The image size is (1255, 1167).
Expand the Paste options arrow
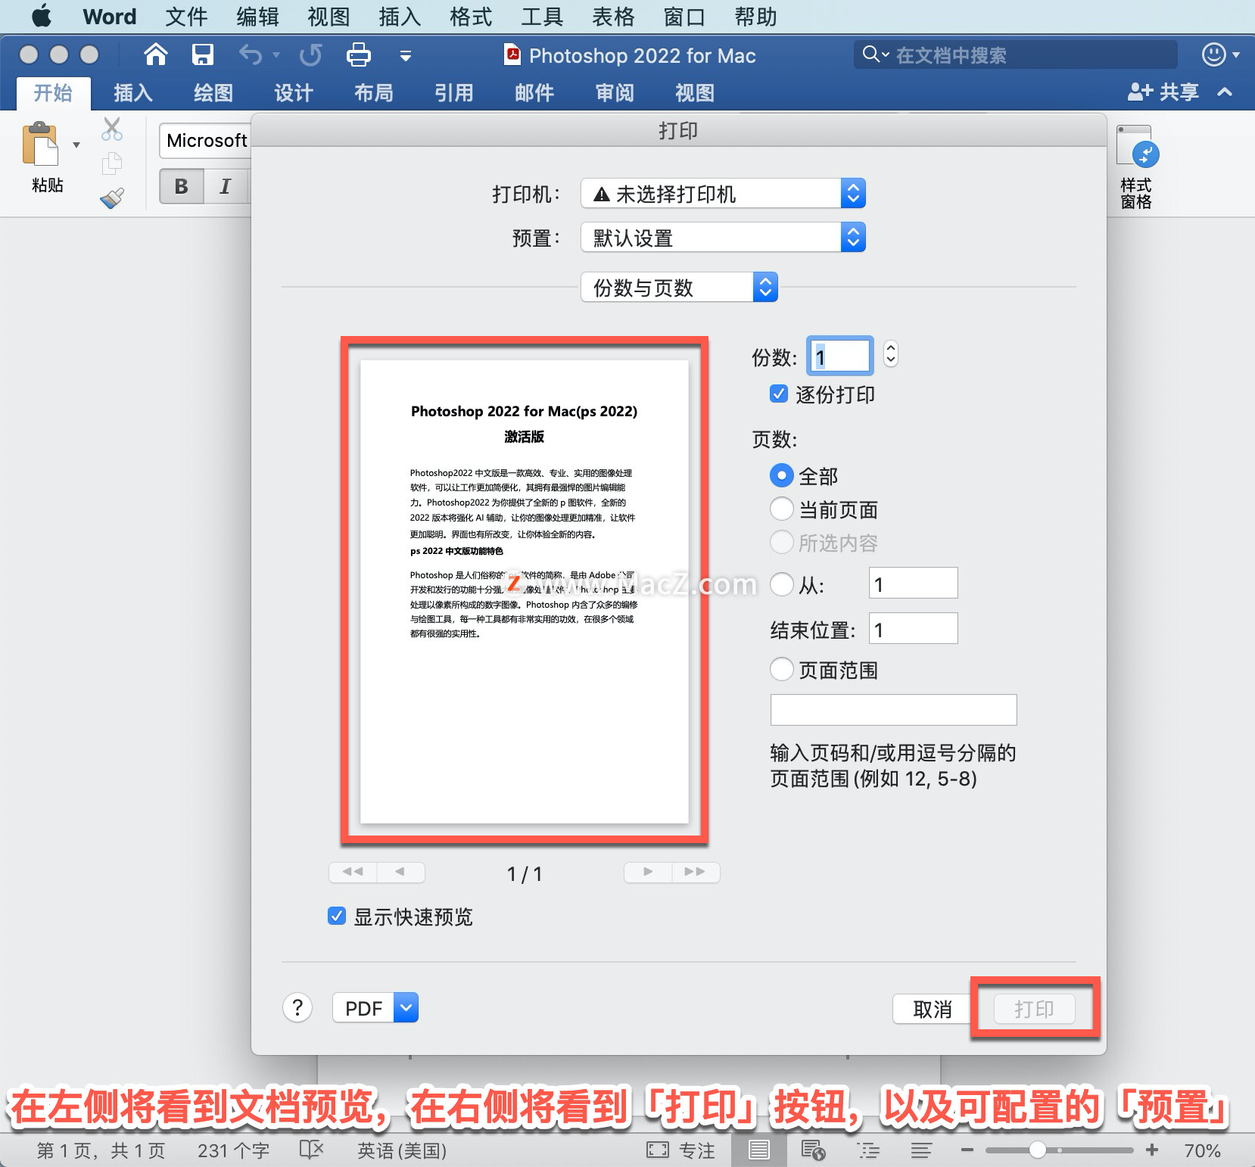point(76,145)
